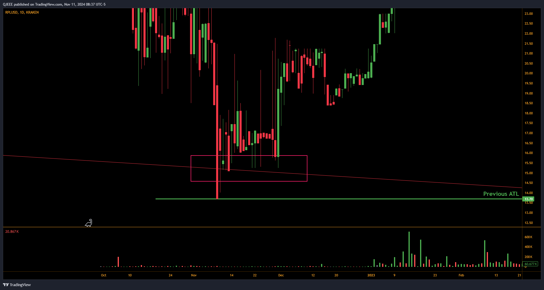Image resolution: width=544 pixels, height=290 pixels.
Task: Click the 16.50 price axis label
Action: click(529, 143)
